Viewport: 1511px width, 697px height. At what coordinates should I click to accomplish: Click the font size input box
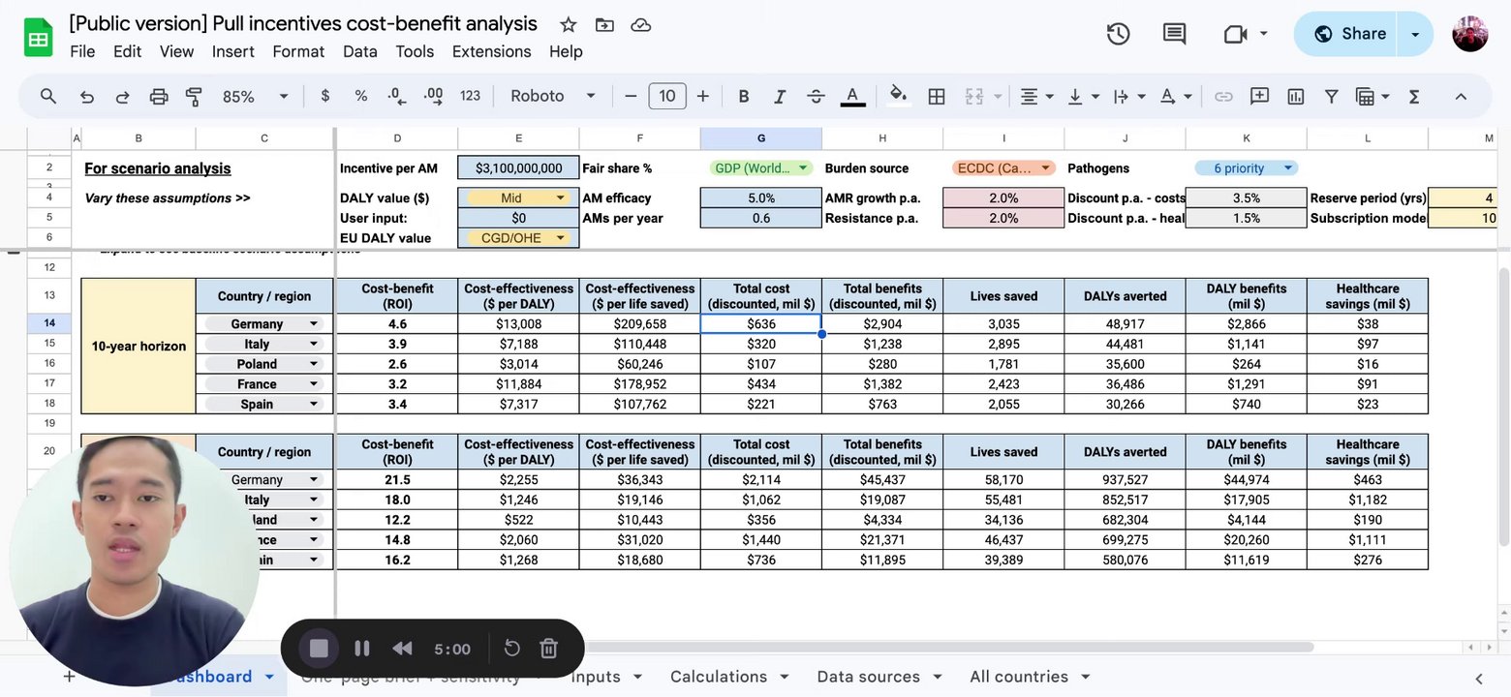[x=667, y=96]
